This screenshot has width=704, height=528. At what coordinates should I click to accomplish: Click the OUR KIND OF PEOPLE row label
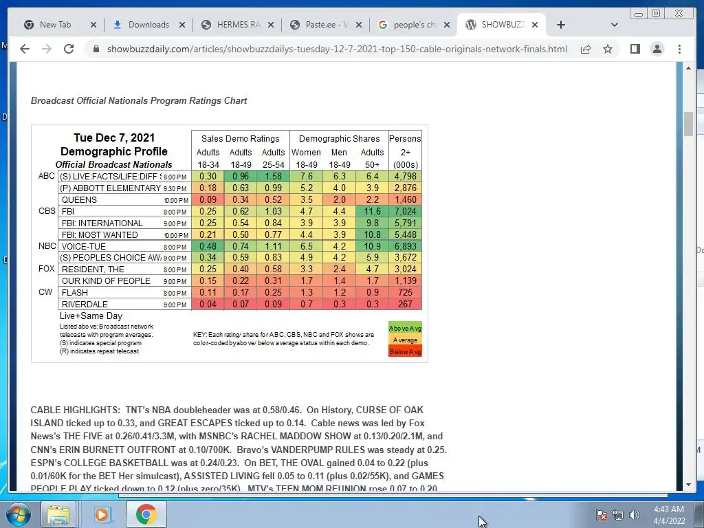click(x=106, y=281)
